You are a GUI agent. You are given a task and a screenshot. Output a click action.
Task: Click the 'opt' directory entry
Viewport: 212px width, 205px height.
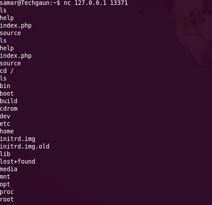coord(5,185)
